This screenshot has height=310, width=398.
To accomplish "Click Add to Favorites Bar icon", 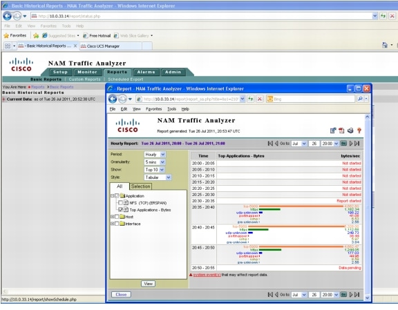I will point(36,35).
